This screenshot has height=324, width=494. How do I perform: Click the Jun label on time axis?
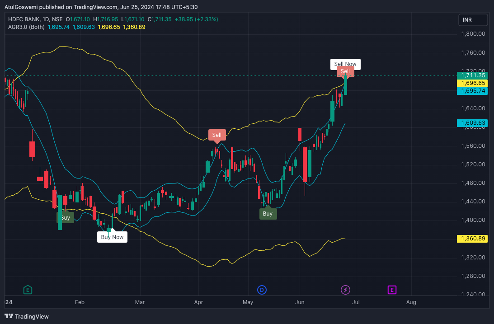(x=300, y=302)
